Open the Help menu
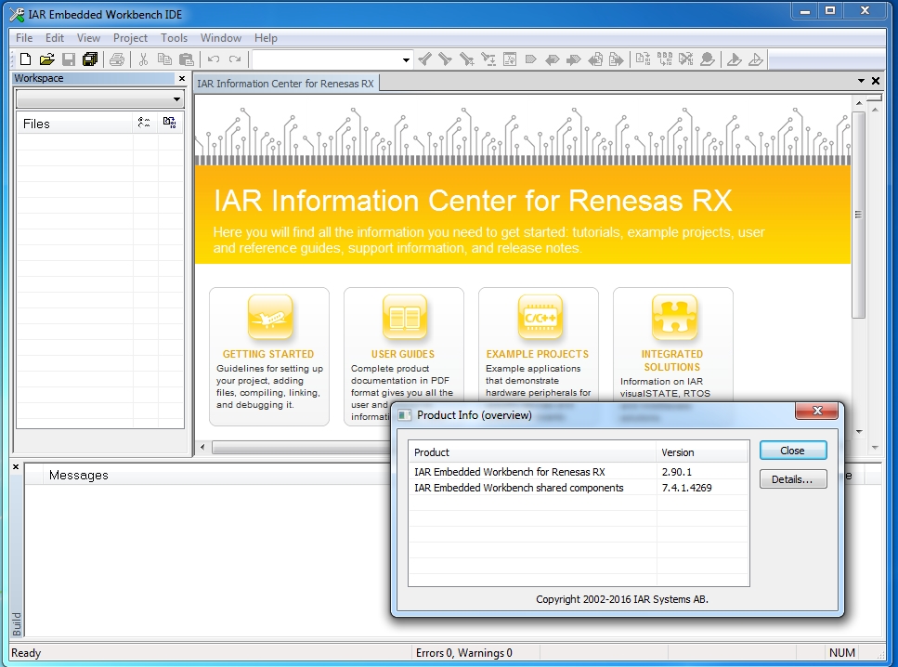The image size is (898, 667). pyautogui.click(x=266, y=38)
